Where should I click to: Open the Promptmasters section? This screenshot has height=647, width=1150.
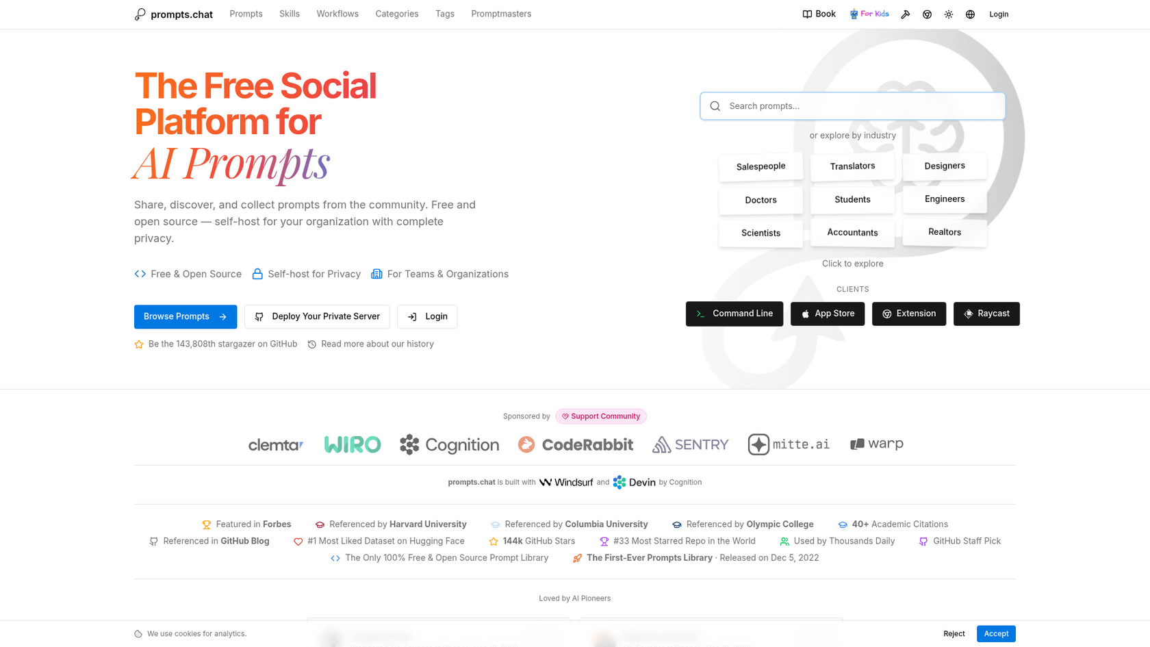(501, 14)
